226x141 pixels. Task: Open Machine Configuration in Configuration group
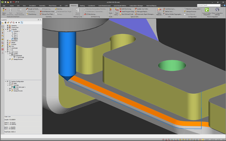[192, 9]
